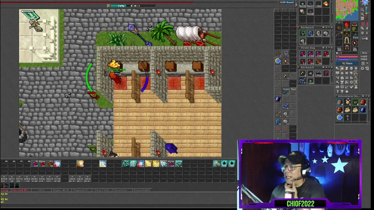The image size is (374, 210).
Task: Select the legs equipment slot
Action: coord(347,40)
